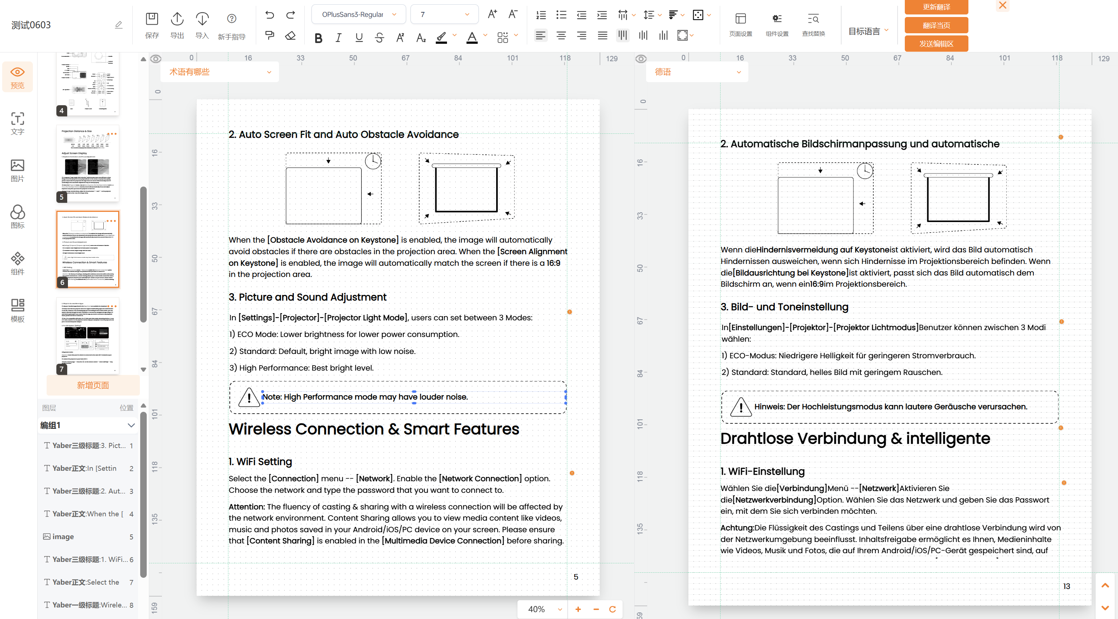Toggle bold formatting

(x=319, y=38)
